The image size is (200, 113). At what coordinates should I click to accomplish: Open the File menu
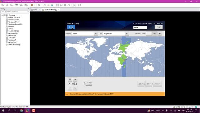click(2, 5)
